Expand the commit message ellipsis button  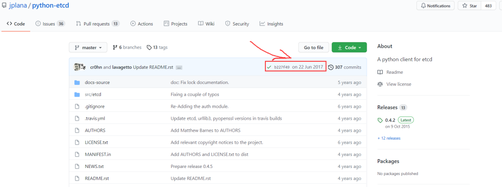[179, 67]
